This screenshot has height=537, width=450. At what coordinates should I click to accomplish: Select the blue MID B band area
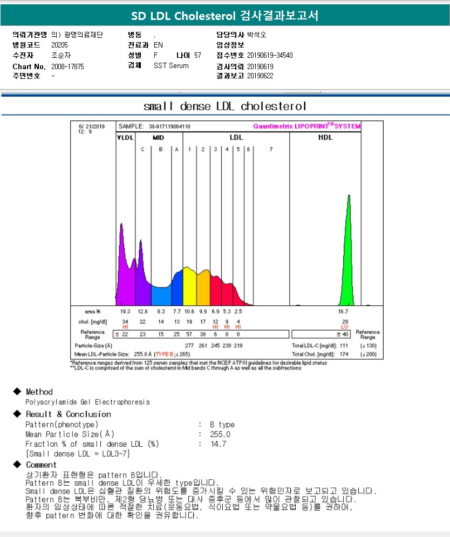coord(161,294)
